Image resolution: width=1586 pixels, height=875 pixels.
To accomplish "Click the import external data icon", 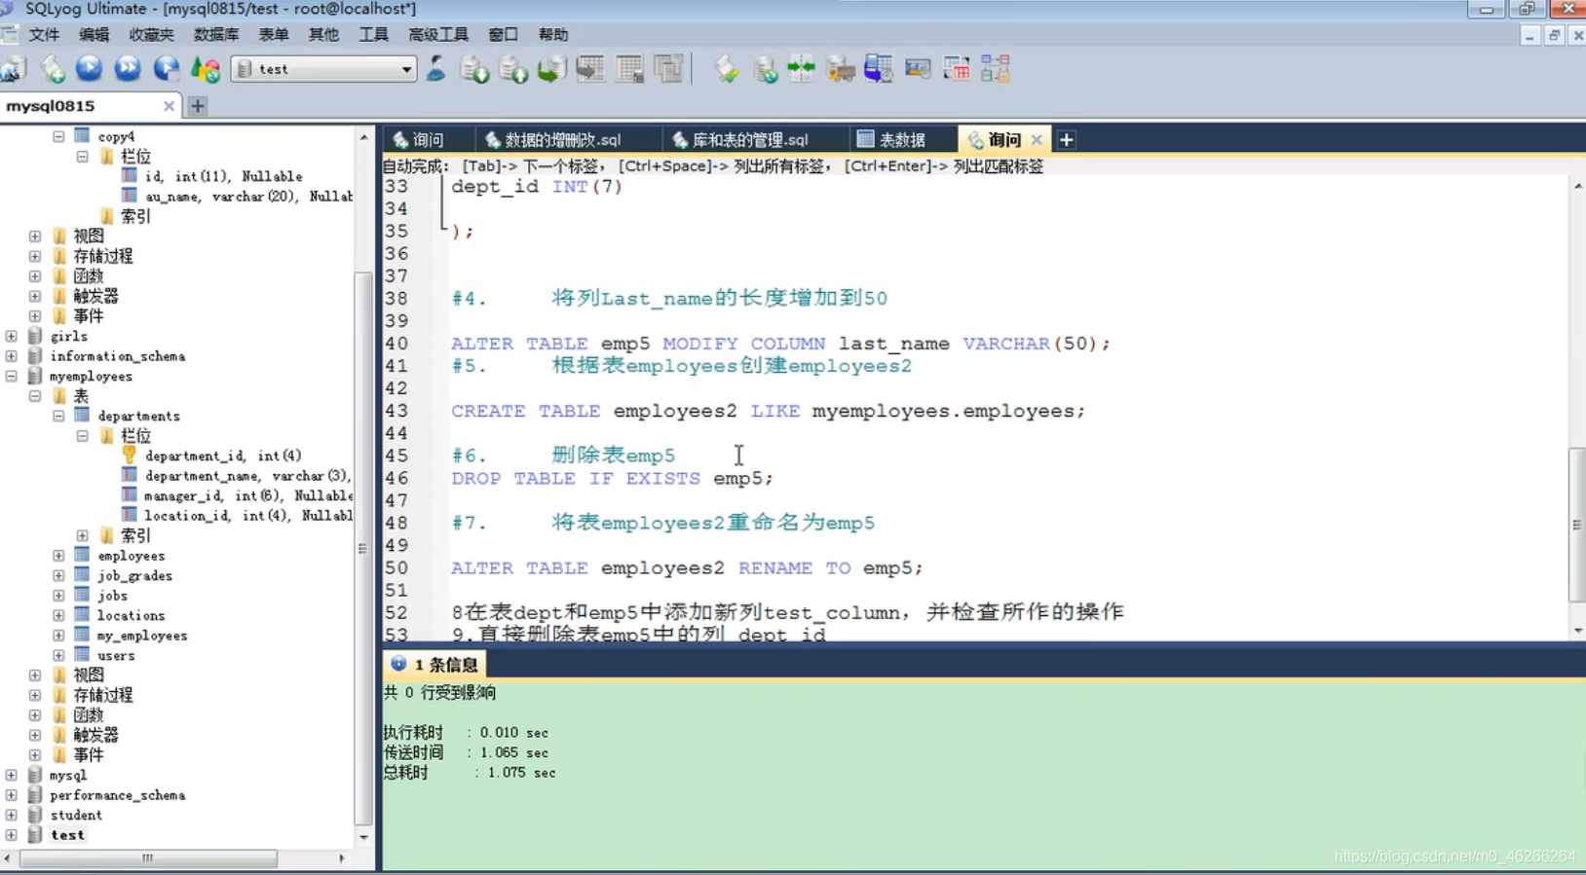I will pyautogui.click(x=474, y=69).
